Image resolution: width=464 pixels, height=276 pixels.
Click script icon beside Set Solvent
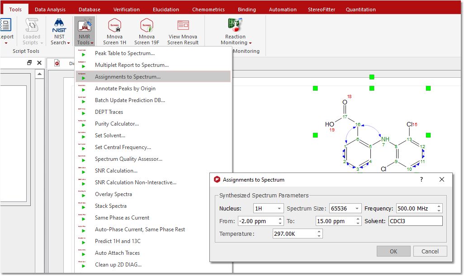point(82,136)
